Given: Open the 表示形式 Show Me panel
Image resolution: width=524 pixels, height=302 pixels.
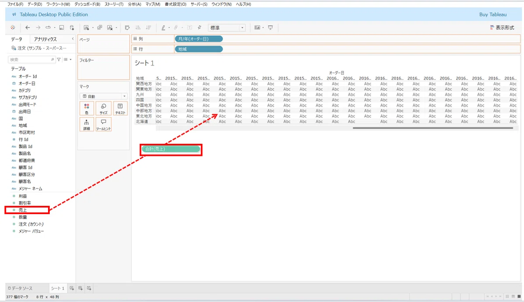Looking at the screenshot, I should click(503, 28).
